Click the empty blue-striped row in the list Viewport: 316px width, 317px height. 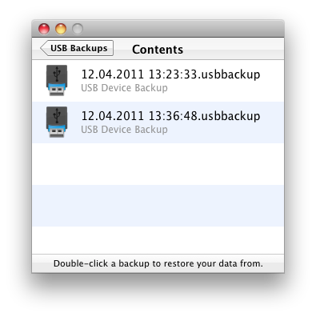(158, 206)
